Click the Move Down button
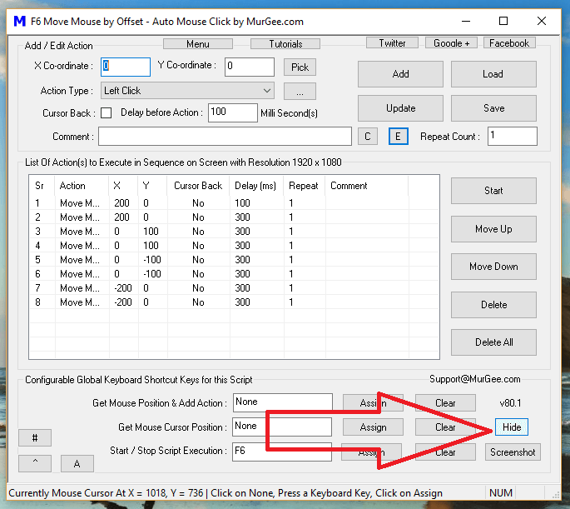570x509 pixels. (x=493, y=267)
